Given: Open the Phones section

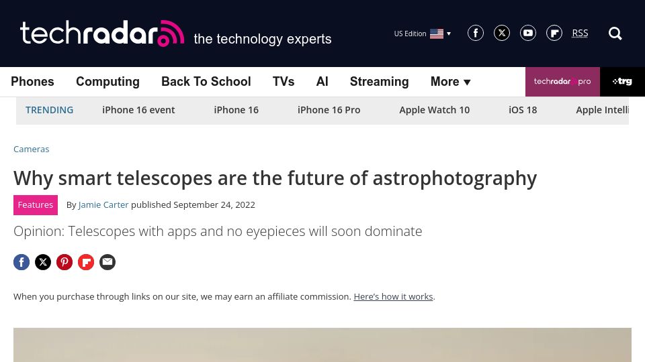Looking at the screenshot, I should pyautogui.click(x=32, y=82).
